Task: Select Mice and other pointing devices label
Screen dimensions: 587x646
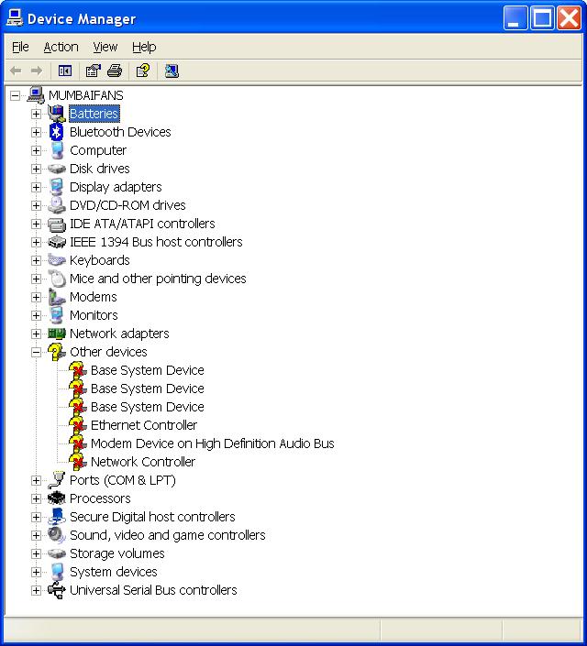Action: (x=158, y=279)
